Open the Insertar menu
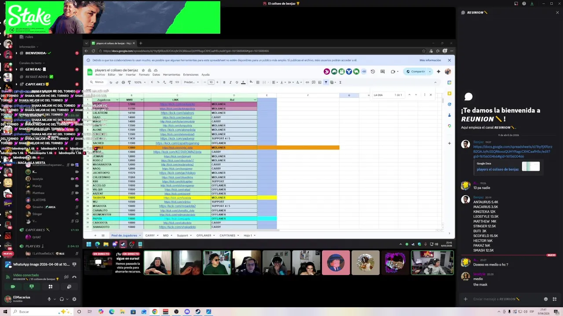Image resolution: width=563 pixels, height=316 pixels. [132, 75]
